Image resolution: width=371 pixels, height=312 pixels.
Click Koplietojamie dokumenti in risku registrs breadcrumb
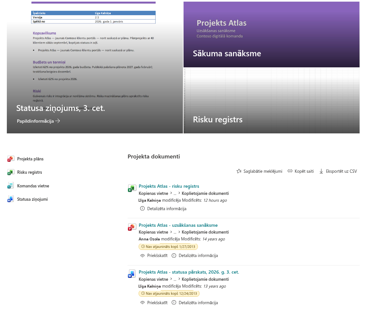point(205,193)
